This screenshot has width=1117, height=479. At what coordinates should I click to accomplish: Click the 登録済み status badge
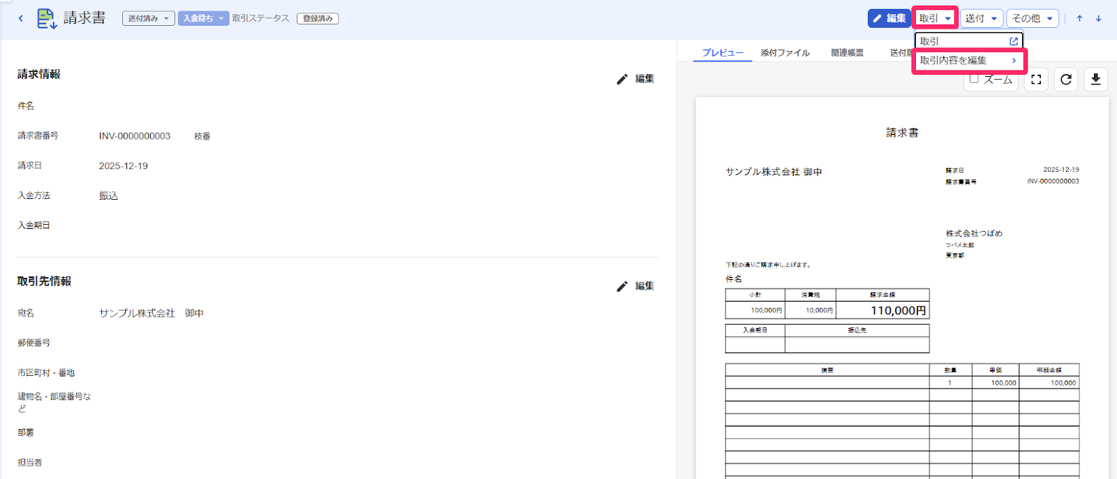(318, 19)
